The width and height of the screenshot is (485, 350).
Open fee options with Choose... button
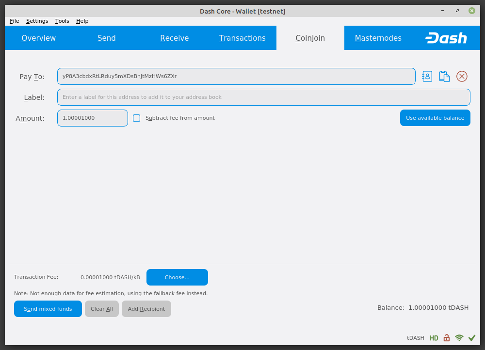(x=177, y=277)
